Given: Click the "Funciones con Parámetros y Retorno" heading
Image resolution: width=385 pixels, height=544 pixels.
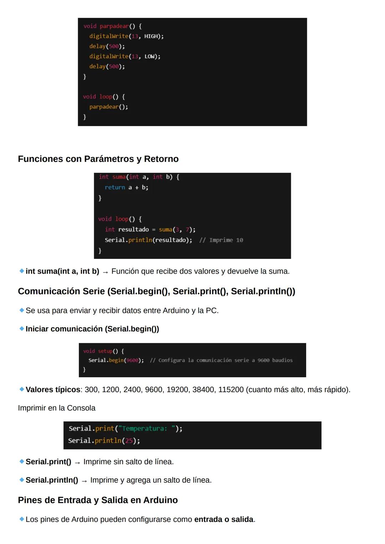Looking at the screenshot, I should pyautogui.click(x=98, y=159).
